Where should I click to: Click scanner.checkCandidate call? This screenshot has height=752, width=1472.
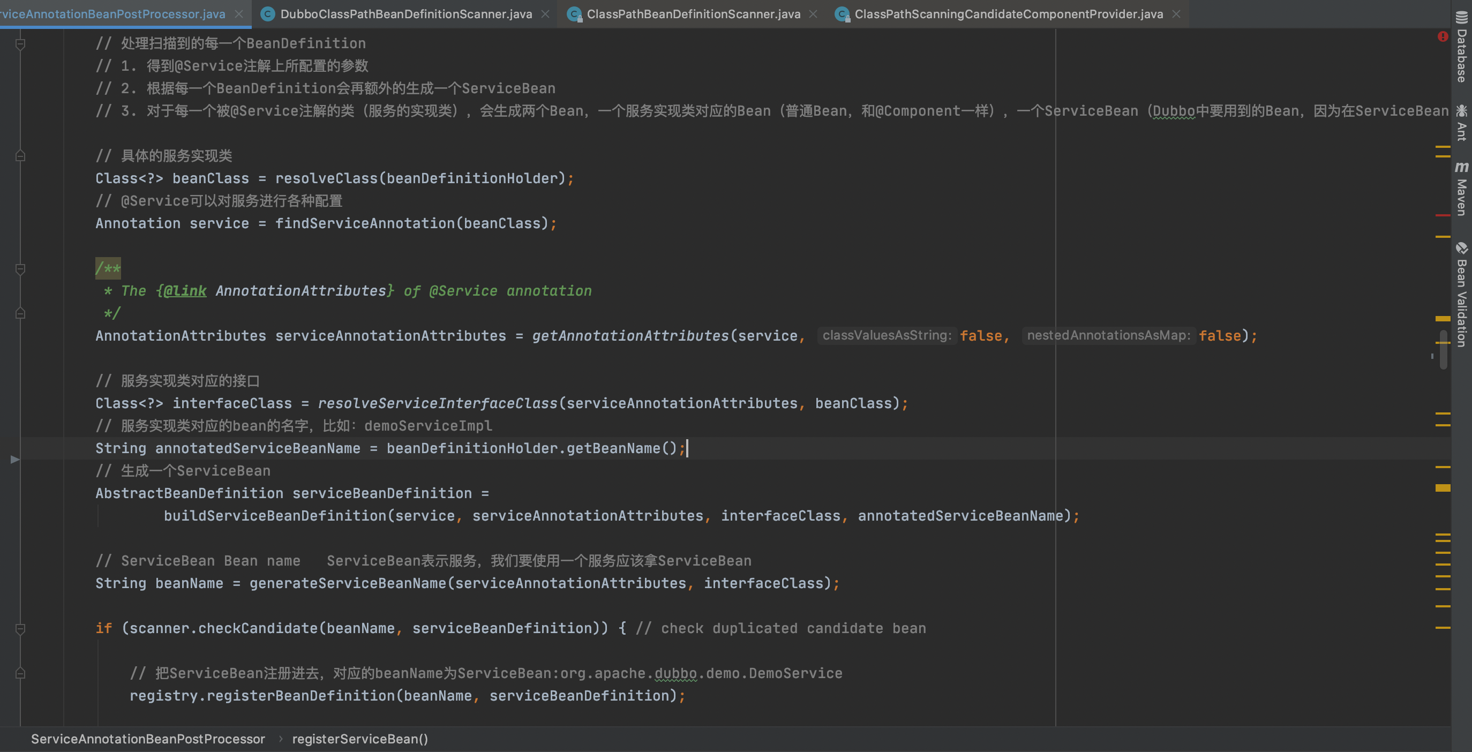223,629
